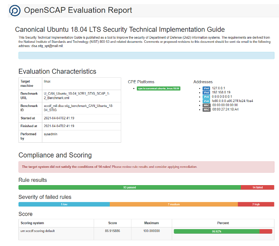The width and height of the screenshot is (279, 246).
Task: Click the 14 failed bar segment
Action: pos(258,188)
